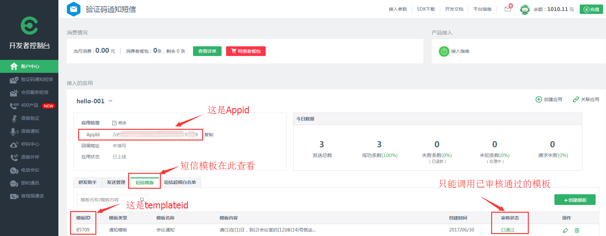Click the 未填写 callback address value
The width and height of the screenshot is (606, 236).
point(119,146)
